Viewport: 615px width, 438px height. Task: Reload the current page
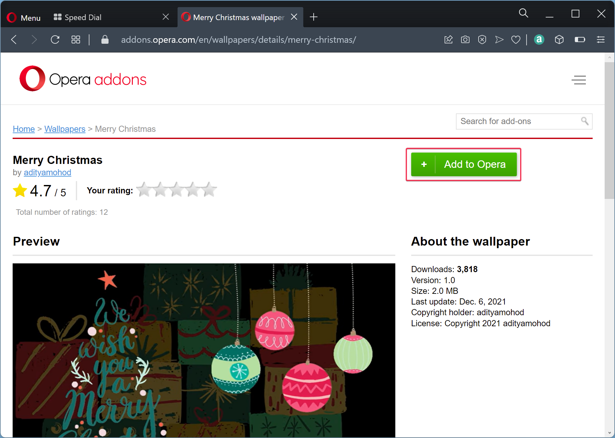(55, 40)
